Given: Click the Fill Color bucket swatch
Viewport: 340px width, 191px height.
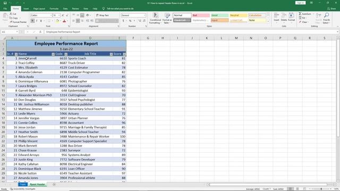Looking at the screenshot, I should [57, 21].
